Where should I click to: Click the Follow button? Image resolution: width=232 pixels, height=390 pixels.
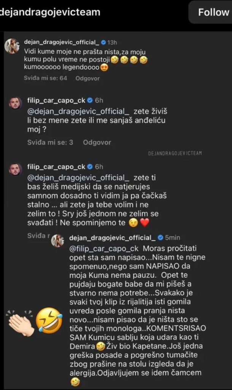tap(213, 12)
